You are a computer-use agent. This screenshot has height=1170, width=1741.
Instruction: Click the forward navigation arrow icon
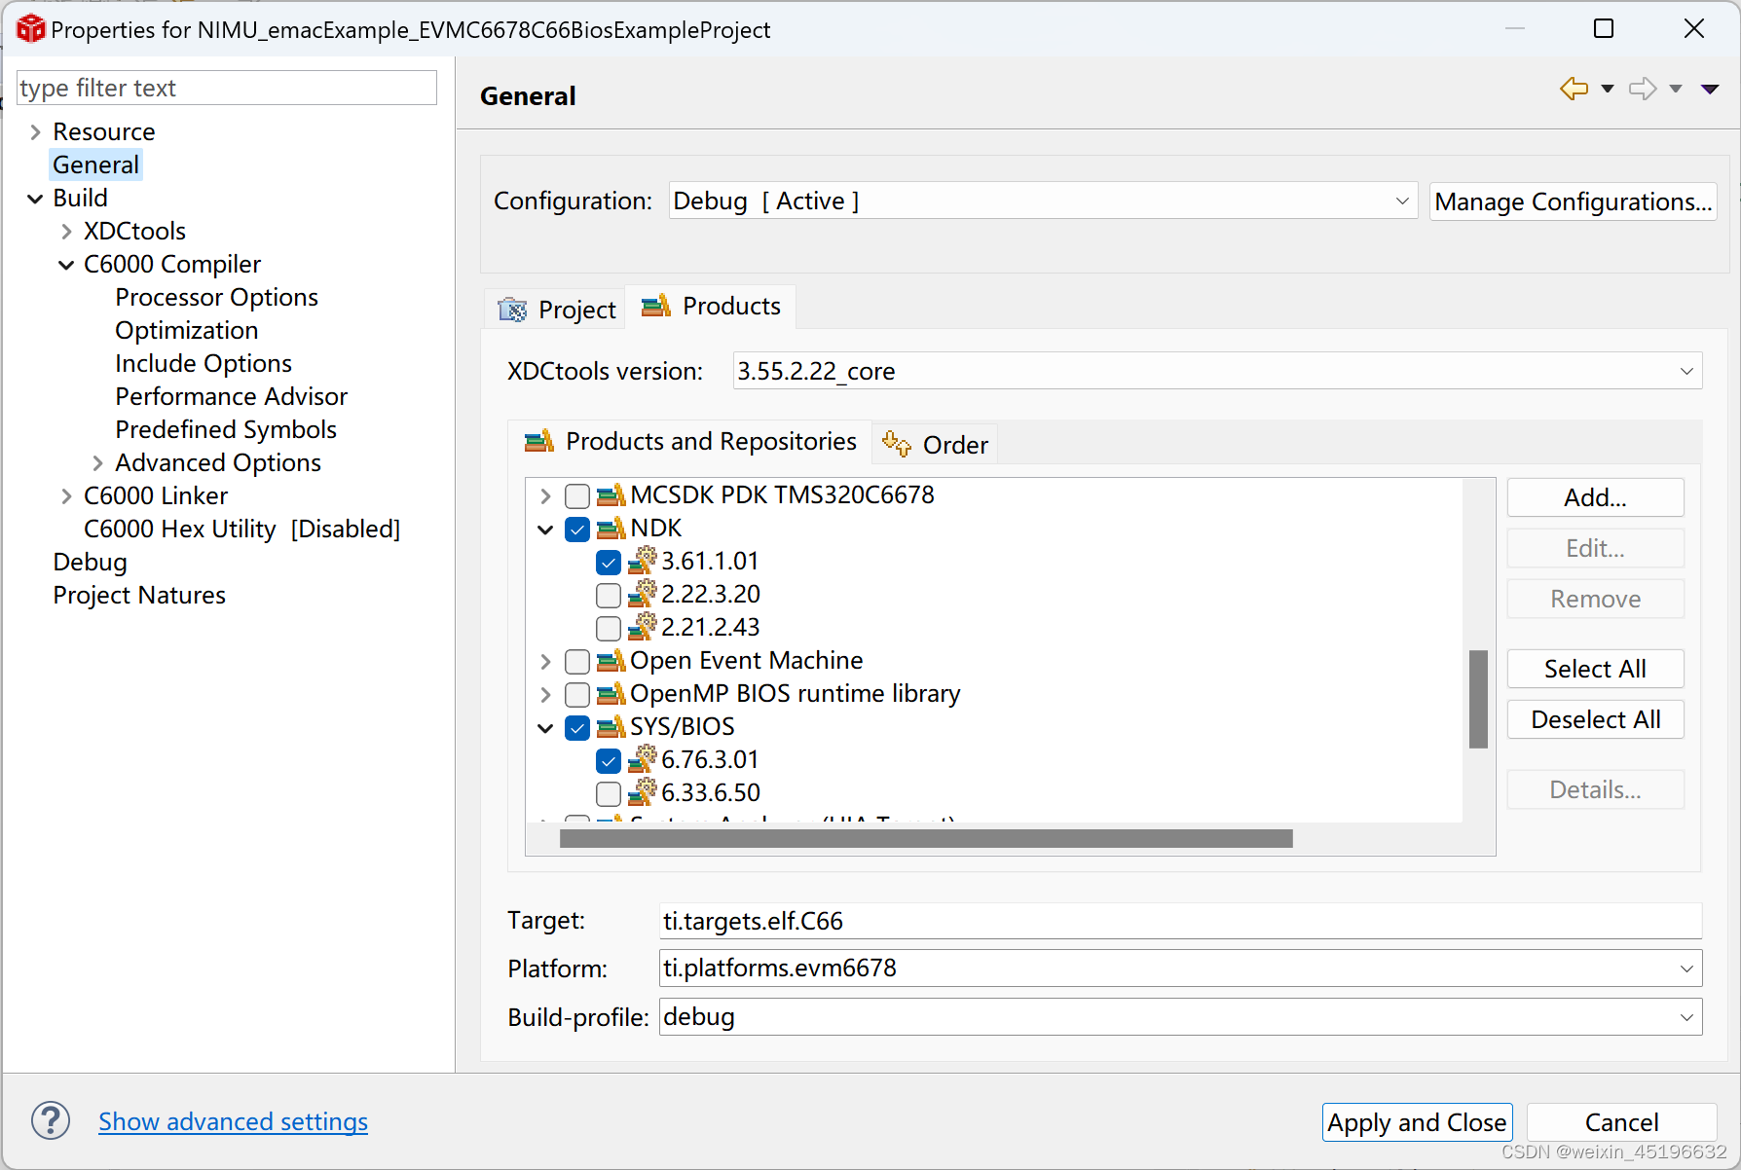coord(1643,89)
